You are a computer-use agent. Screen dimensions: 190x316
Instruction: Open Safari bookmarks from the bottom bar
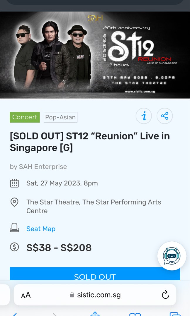[x=135, y=314]
